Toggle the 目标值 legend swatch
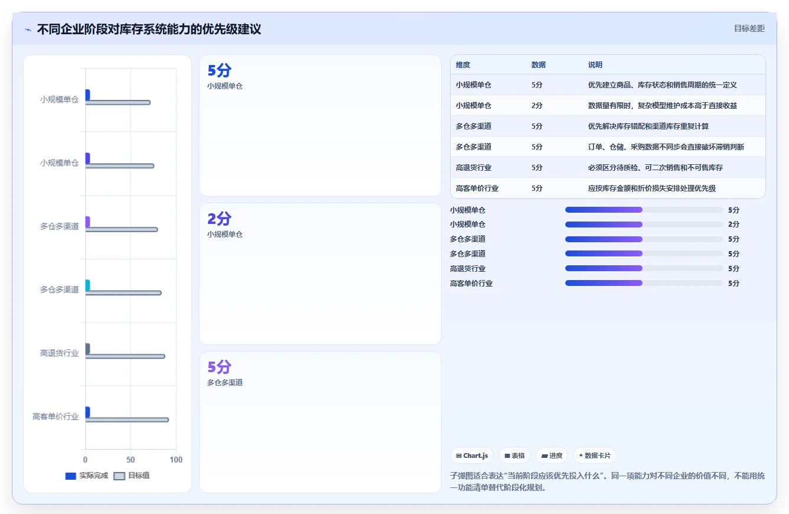 (x=119, y=476)
